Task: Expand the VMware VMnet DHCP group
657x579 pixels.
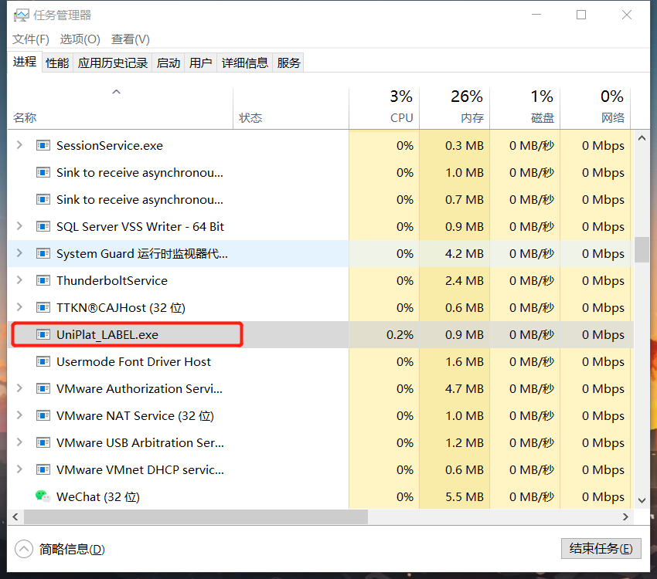Action: (x=19, y=469)
